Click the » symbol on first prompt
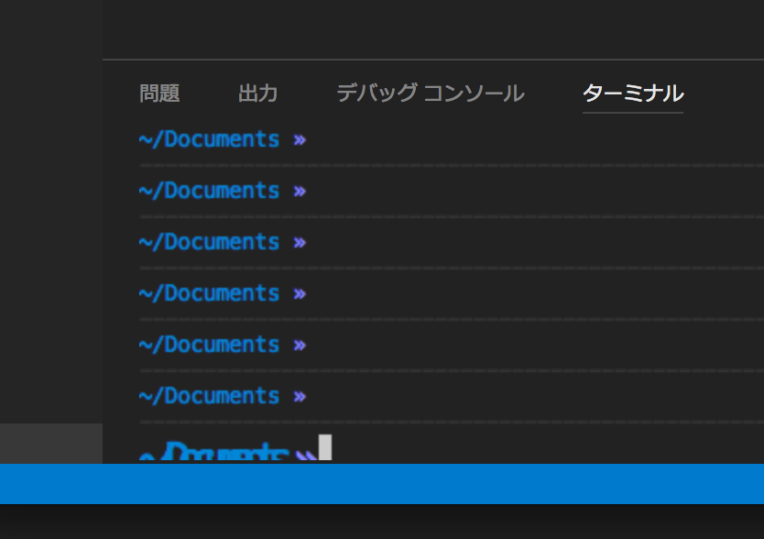764x539 pixels. (300, 140)
